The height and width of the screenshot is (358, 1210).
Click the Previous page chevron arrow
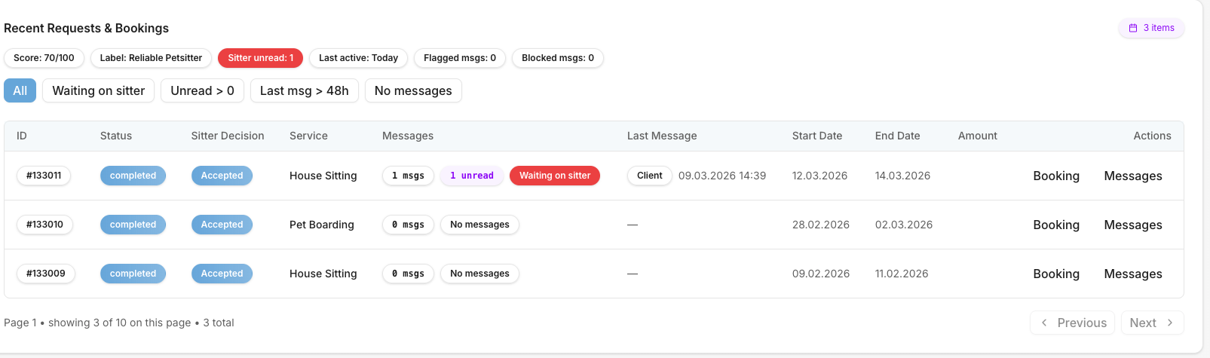(x=1044, y=323)
